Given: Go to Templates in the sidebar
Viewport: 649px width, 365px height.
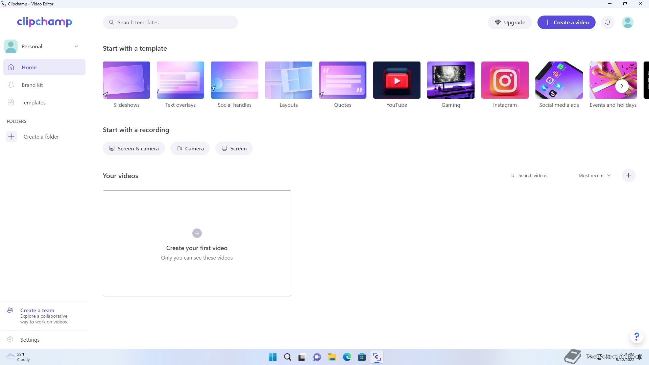Looking at the screenshot, I should coord(33,102).
